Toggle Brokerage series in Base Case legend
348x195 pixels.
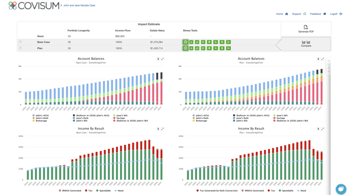40,121
